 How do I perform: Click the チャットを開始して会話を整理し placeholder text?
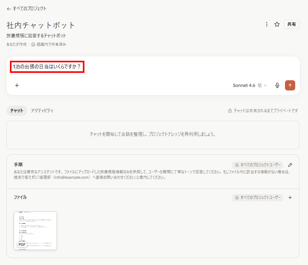(x=153, y=134)
